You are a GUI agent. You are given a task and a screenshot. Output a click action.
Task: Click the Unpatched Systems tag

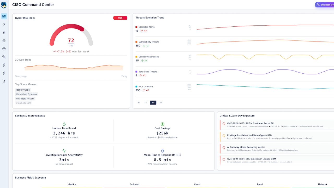(26, 94)
